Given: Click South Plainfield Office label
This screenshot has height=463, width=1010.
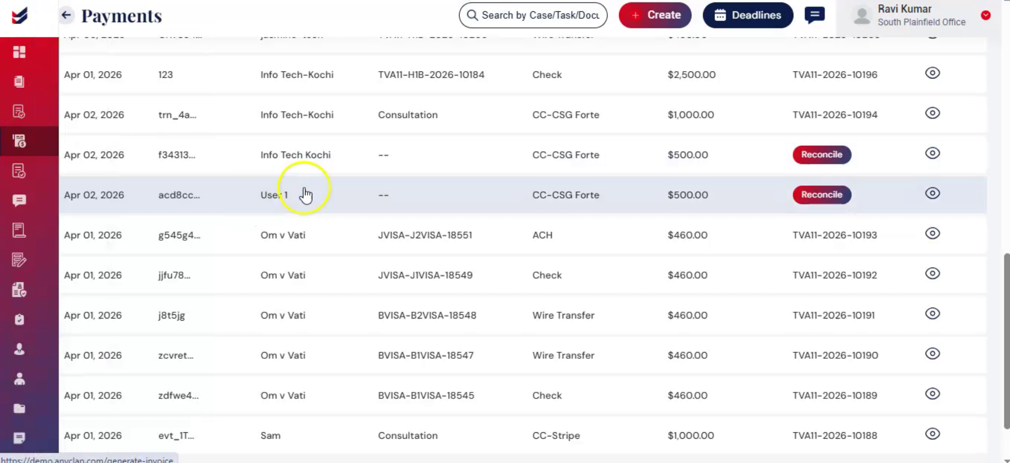Looking at the screenshot, I should [921, 22].
